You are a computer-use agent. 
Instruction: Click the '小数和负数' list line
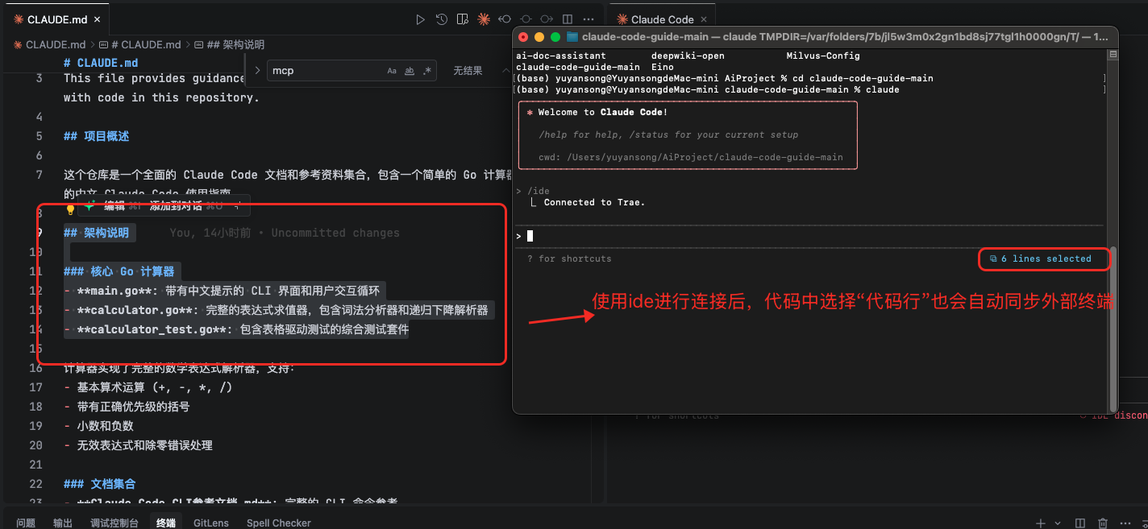click(99, 426)
